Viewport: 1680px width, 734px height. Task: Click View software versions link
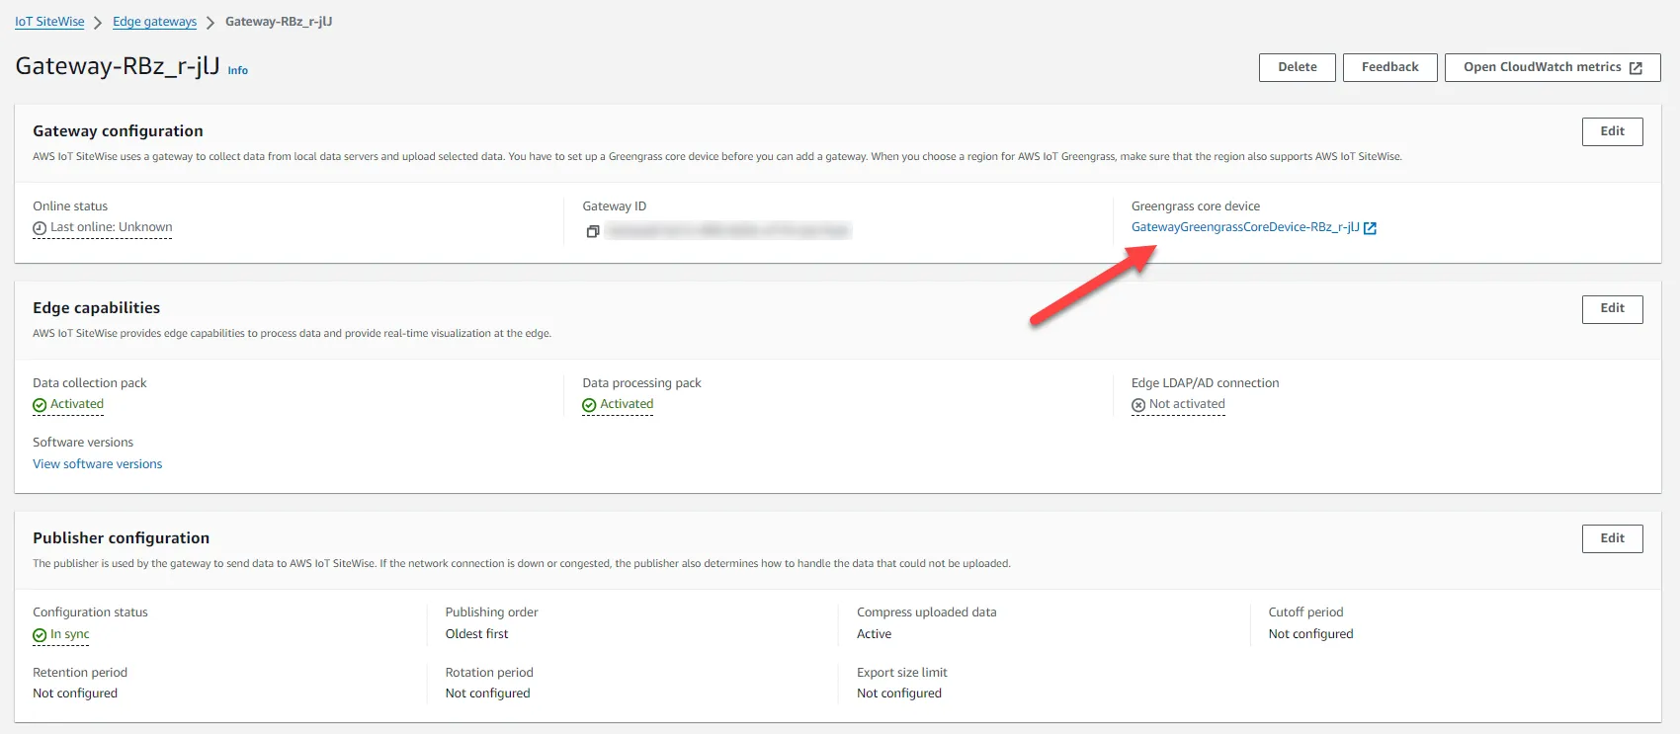(97, 464)
